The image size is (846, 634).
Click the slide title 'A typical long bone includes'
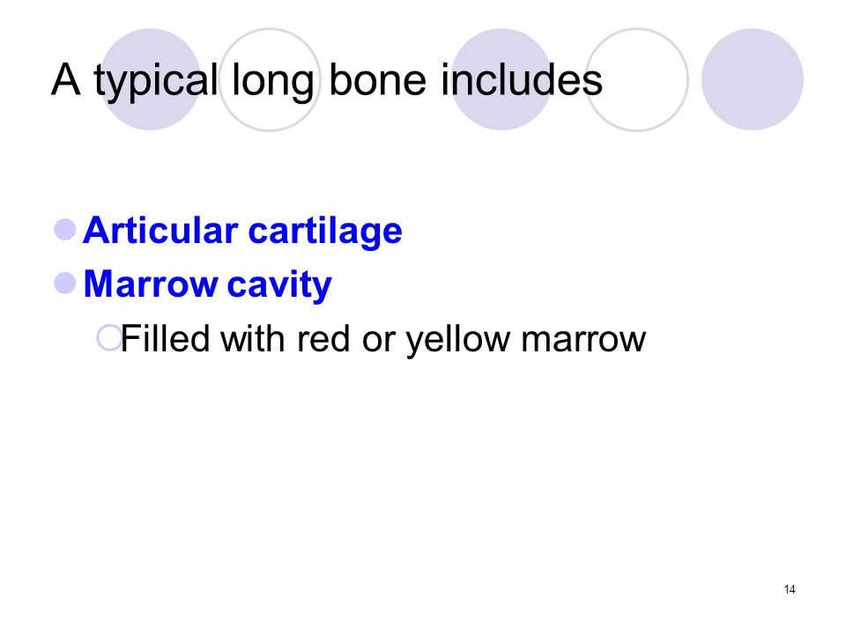[x=327, y=81]
